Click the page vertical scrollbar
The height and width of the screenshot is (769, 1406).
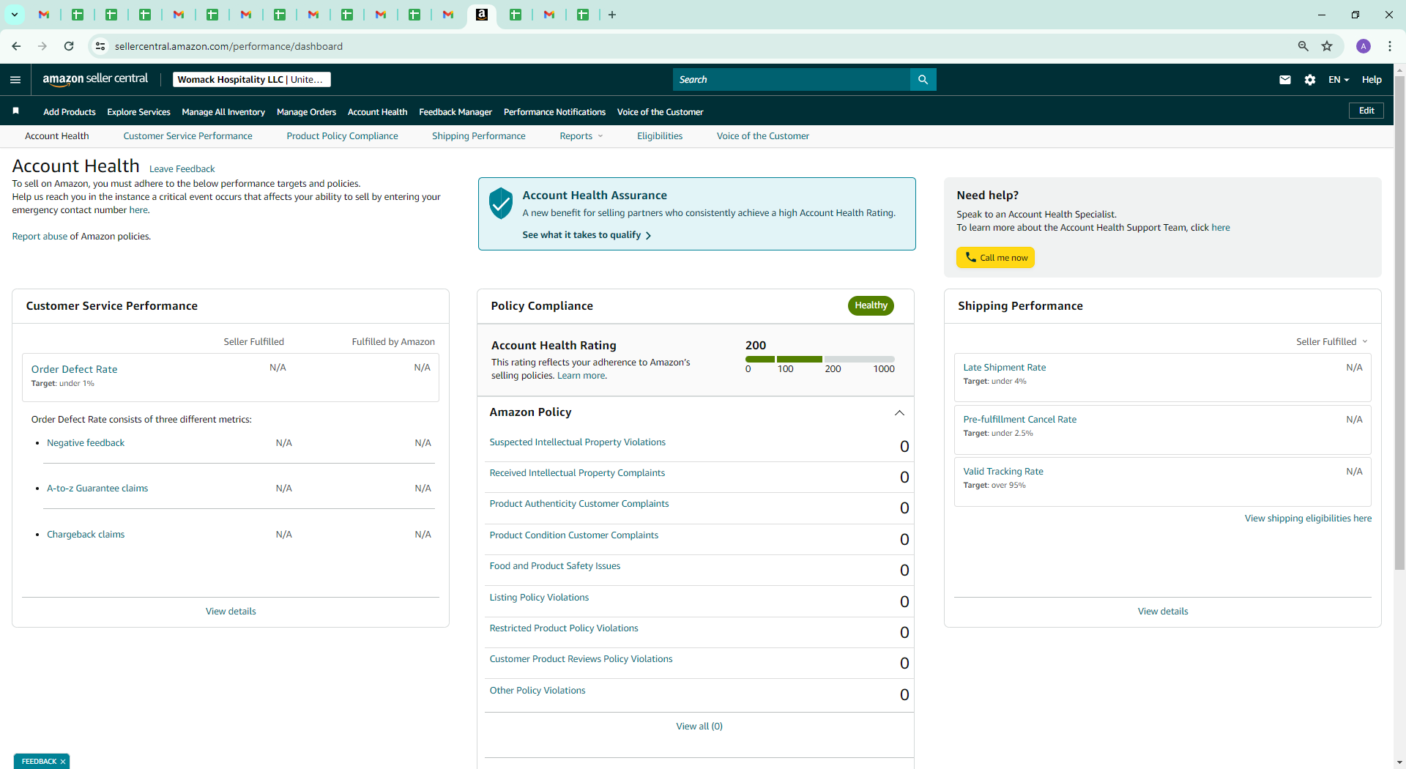tap(1399, 322)
